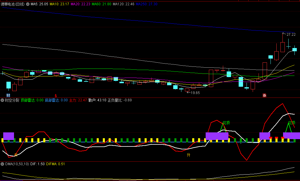This screenshot has width=300, height=181.
Task: Click the DIFMA: 0.51 value
Action: [56, 164]
